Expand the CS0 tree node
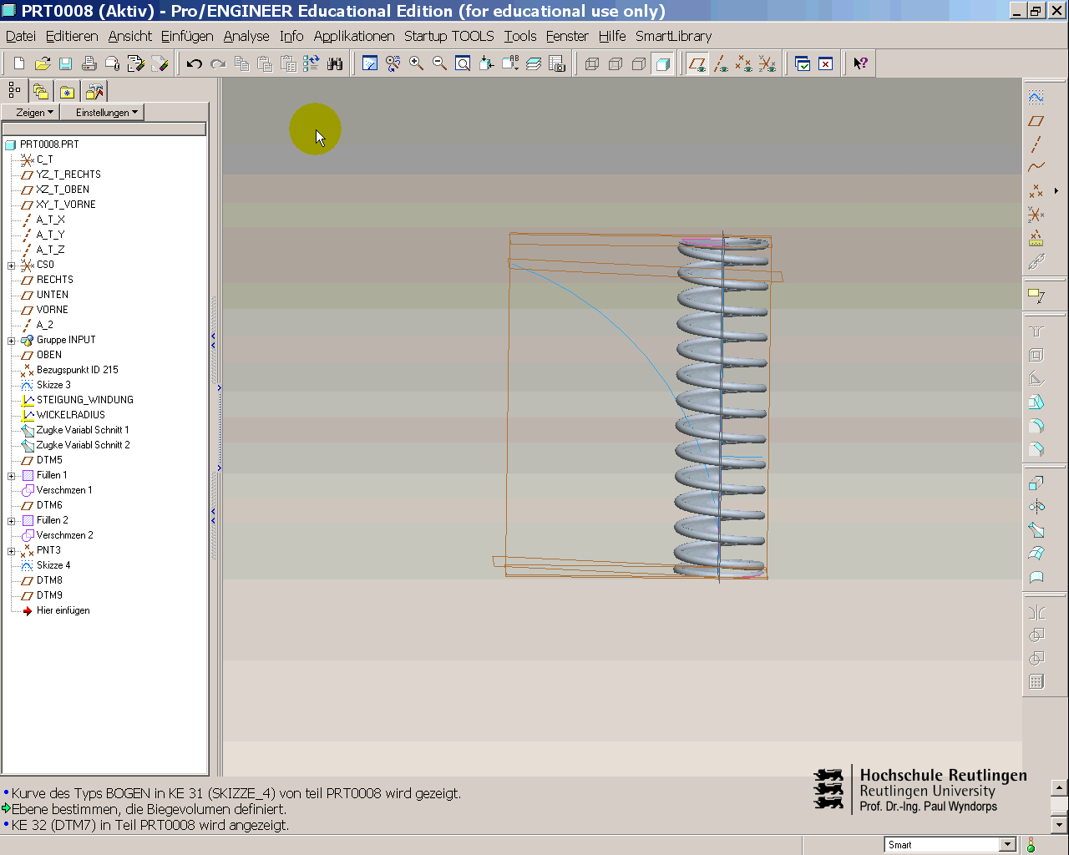This screenshot has width=1069, height=855. tap(12, 266)
